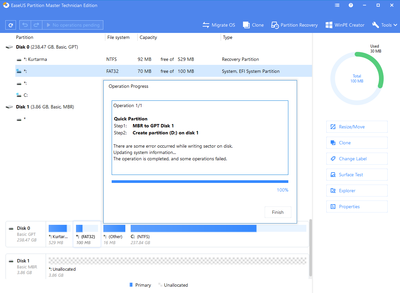Choose Change Label in the side panel
The height and width of the screenshot is (293, 400).
point(357,159)
